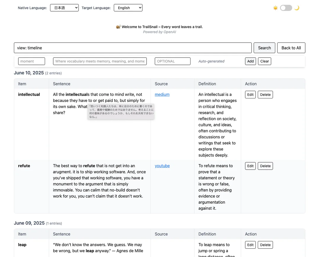Click the '(2 entries)' count label
The height and width of the screenshot is (257, 320).
53,73
